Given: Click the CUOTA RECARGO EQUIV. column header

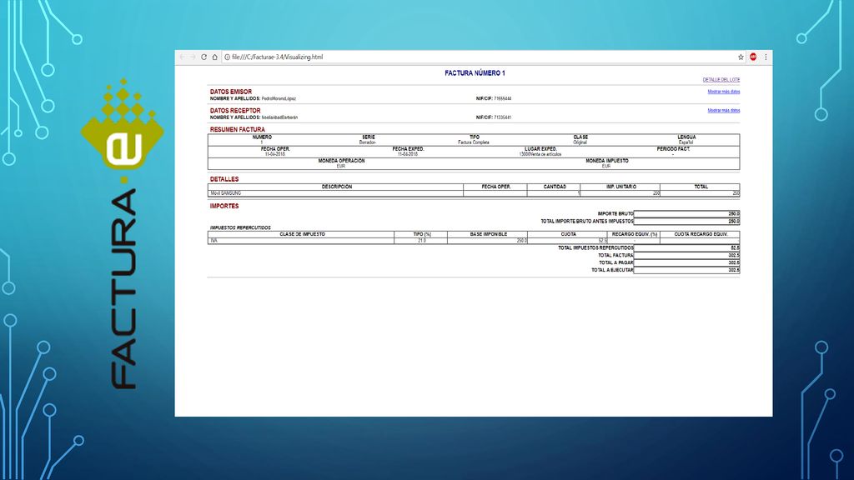Looking at the screenshot, I should [x=701, y=234].
